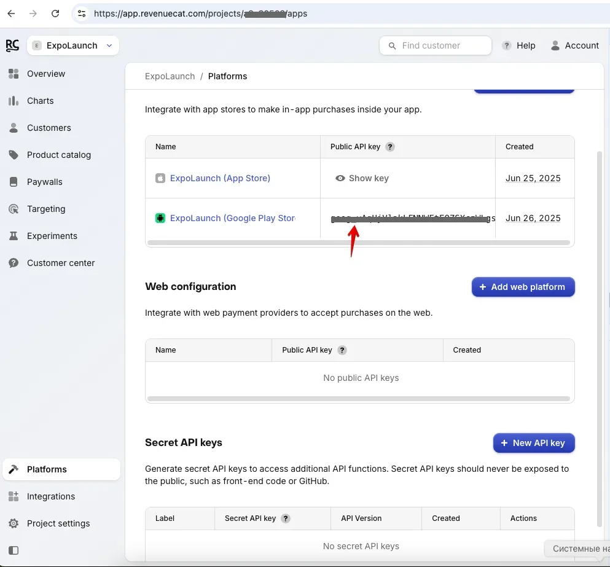Click the Experiments flask icon

coord(14,236)
